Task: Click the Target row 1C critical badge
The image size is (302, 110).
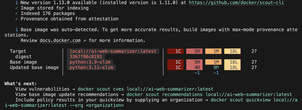Action: tap(175, 51)
